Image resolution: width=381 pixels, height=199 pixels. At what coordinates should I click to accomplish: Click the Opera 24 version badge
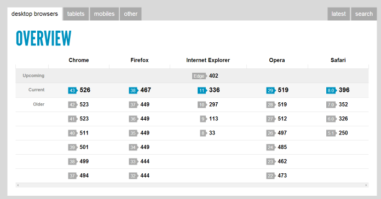271,147
